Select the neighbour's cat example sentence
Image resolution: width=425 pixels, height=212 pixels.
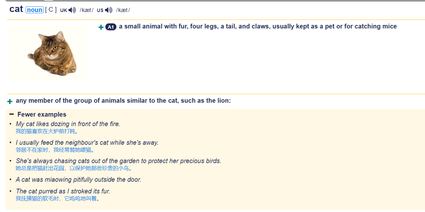[87, 143]
